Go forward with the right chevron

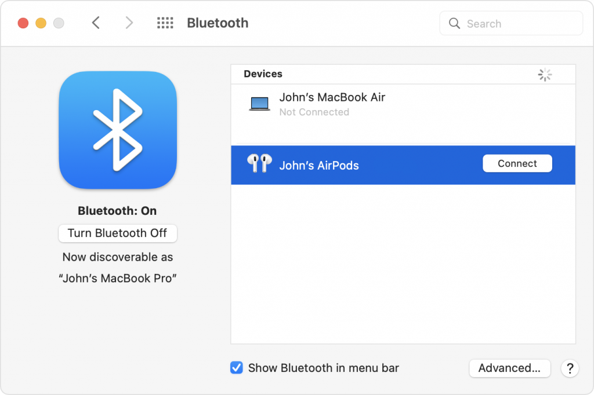tap(129, 23)
